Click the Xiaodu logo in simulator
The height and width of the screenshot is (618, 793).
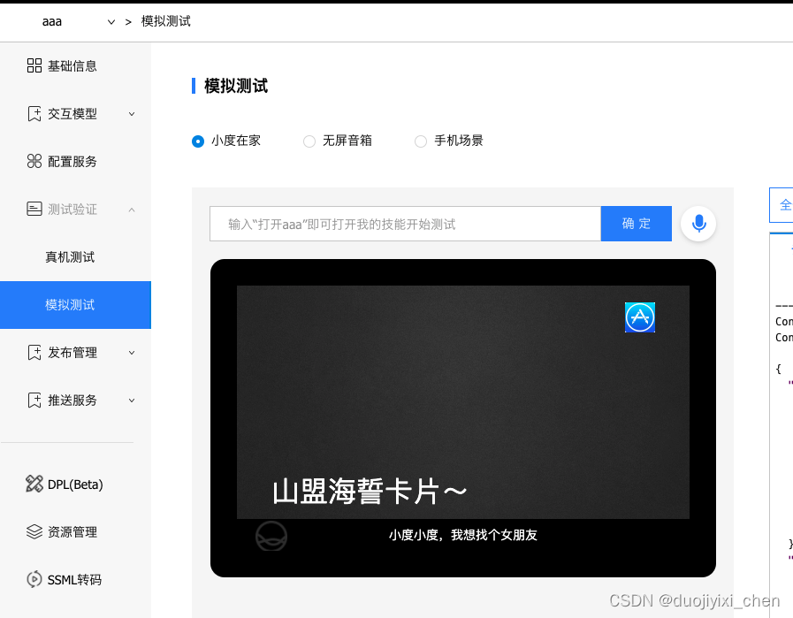pyautogui.click(x=271, y=536)
